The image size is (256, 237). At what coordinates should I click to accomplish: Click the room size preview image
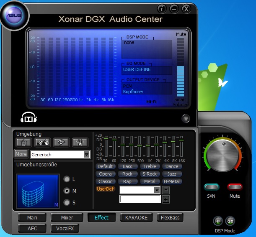click(38, 191)
